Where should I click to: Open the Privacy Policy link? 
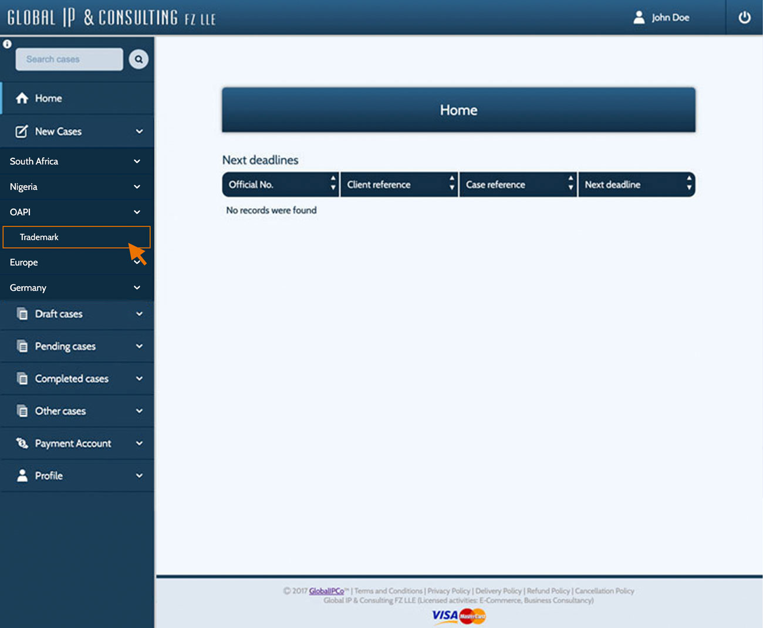(448, 591)
